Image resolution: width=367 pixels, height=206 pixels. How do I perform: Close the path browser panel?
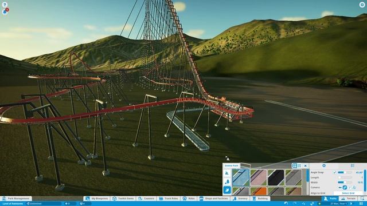[x=306, y=165]
